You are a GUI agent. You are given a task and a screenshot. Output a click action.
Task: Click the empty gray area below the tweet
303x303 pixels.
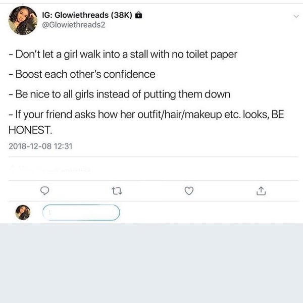(x=151, y=263)
